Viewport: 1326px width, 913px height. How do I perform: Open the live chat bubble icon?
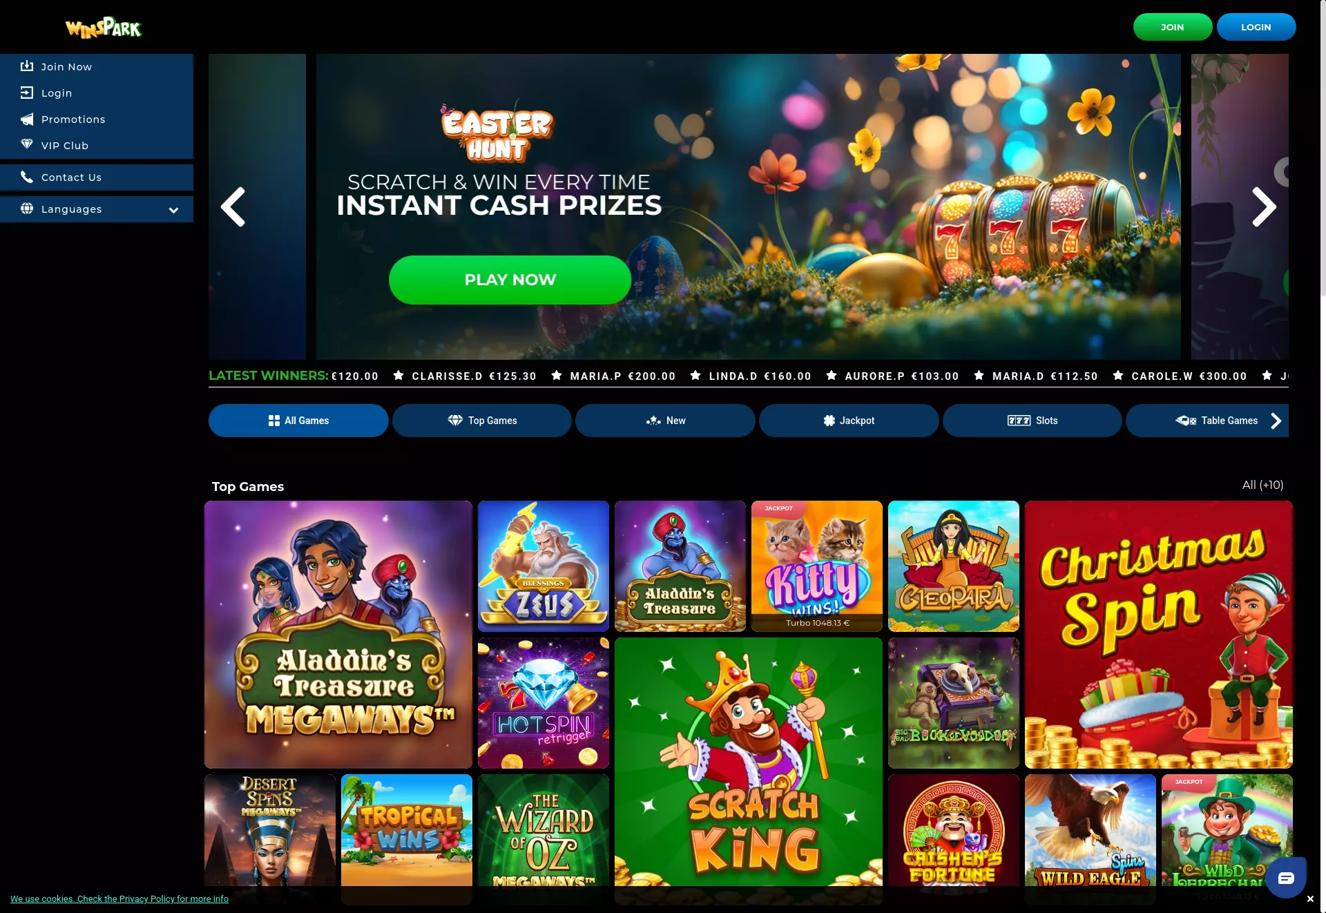tap(1286, 878)
